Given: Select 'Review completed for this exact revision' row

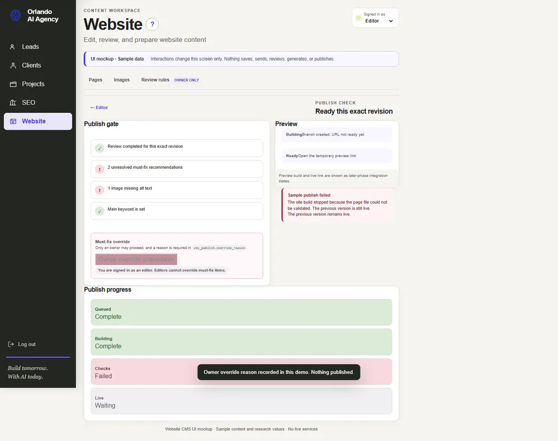Looking at the screenshot, I should tap(177, 148).
